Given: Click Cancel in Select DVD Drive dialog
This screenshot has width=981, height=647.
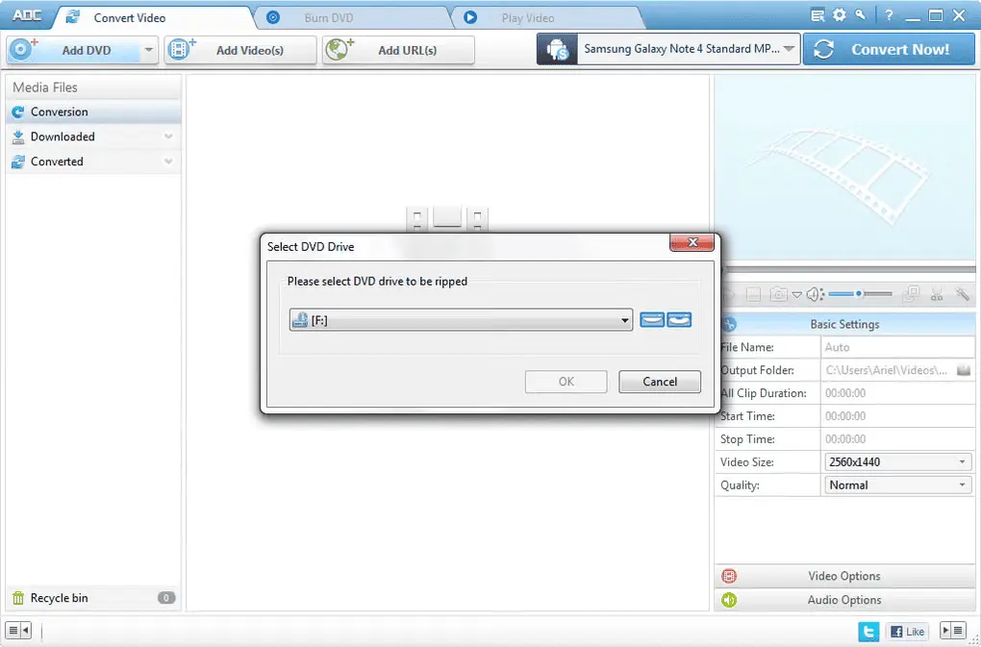Looking at the screenshot, I should coord(660,382).
